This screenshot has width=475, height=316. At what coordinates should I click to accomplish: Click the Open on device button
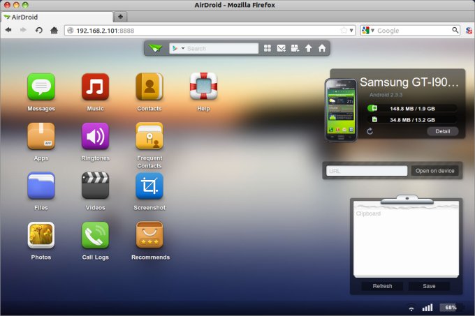(x=434, y=171)
